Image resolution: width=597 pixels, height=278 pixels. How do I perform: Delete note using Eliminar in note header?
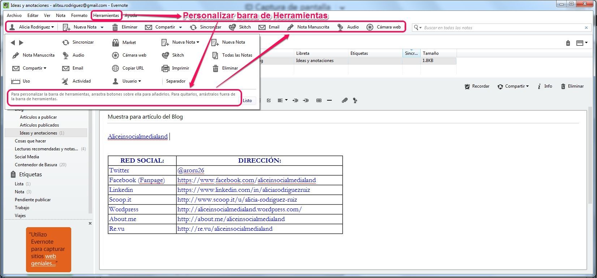point(572,87)
